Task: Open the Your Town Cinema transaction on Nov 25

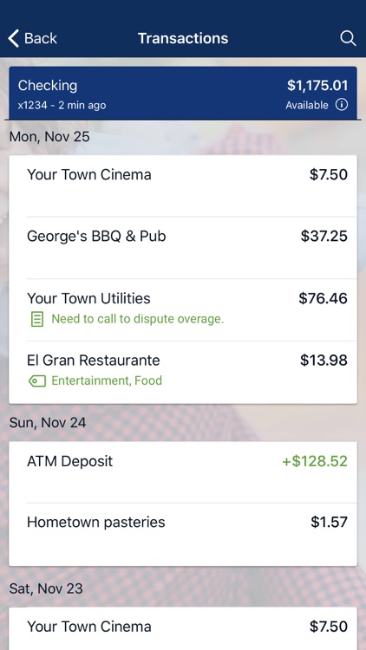Action: 183,186
